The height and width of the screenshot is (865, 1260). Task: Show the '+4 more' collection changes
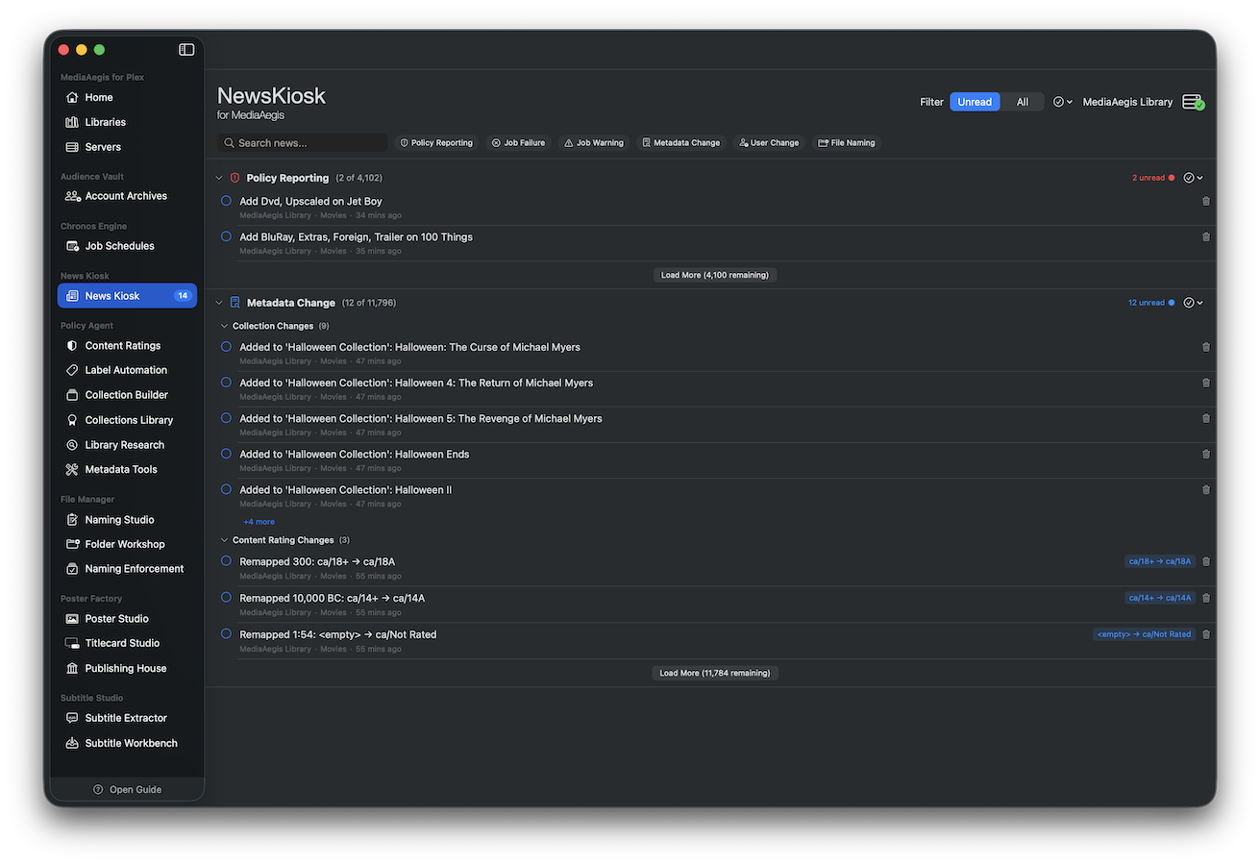[x=259, y=522]
